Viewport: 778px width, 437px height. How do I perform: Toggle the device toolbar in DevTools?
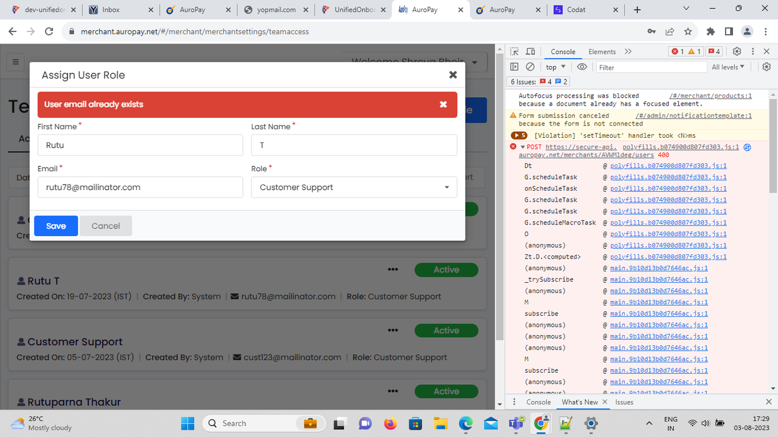530,52
